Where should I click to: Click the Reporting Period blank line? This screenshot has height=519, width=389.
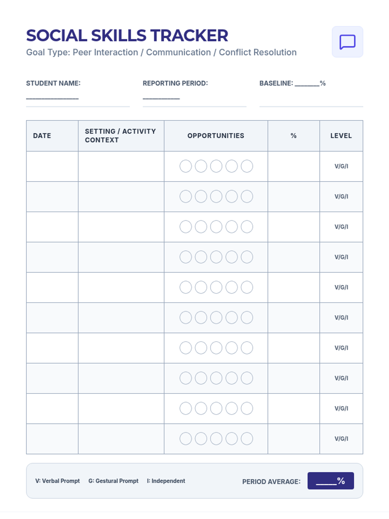tap(161, 98)
